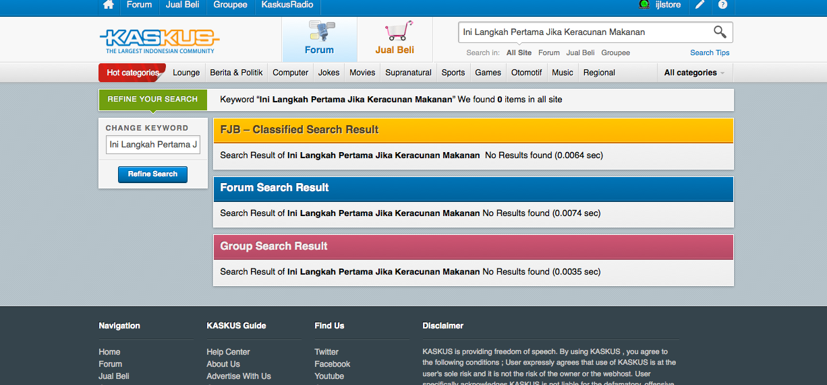Open the Help Center footer link
827x385 pixels.
[228, 352]
